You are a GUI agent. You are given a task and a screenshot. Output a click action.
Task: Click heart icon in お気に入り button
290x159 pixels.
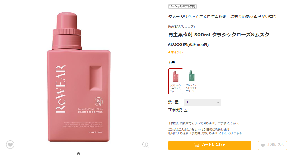pos(263,145)
